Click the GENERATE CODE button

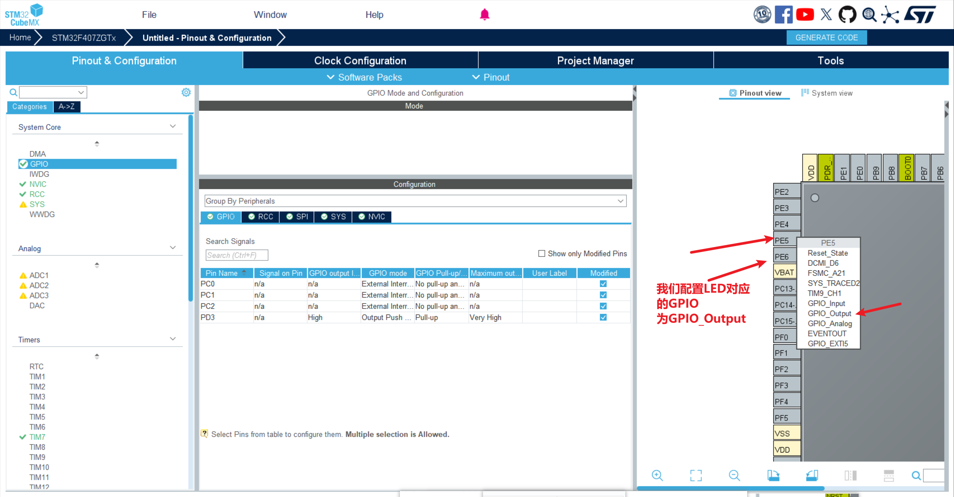pos(826,38)
